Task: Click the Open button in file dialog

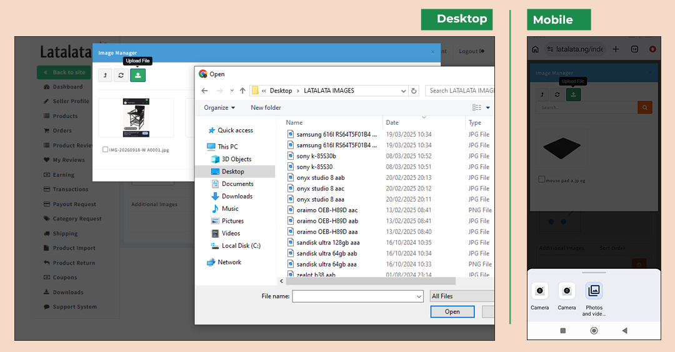Action: coord(452,311)
